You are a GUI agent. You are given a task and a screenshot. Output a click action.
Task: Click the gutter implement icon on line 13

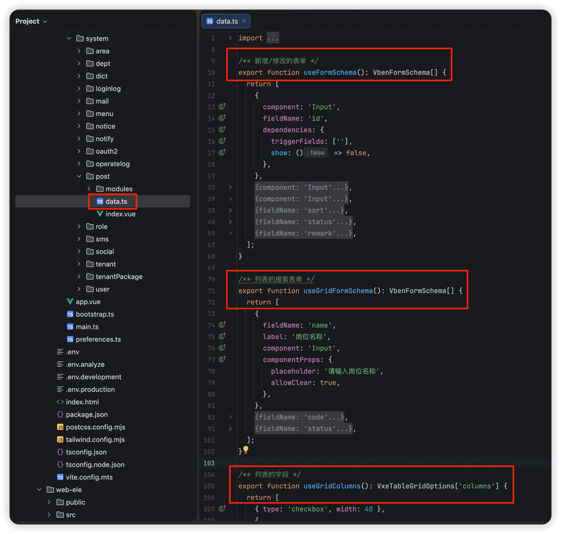222,107
